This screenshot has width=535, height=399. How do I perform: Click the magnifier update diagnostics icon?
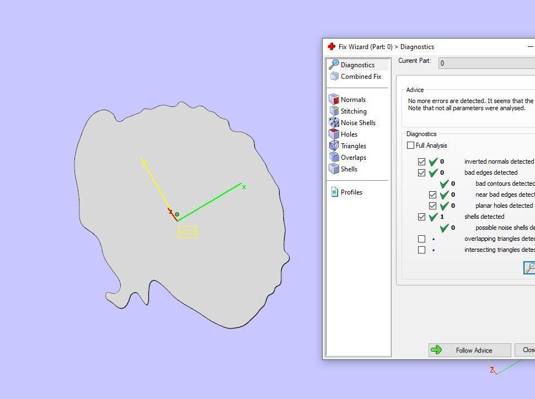[x=529, y=268]
